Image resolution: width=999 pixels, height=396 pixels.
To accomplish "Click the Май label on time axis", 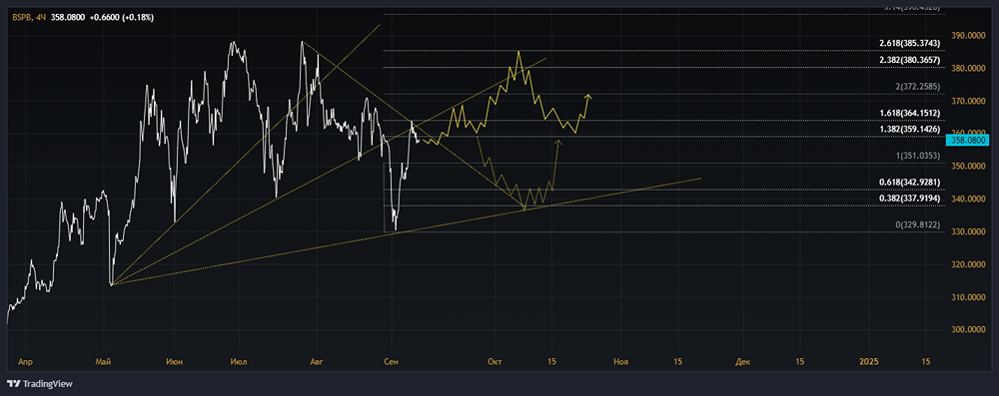I will (103, 362).
